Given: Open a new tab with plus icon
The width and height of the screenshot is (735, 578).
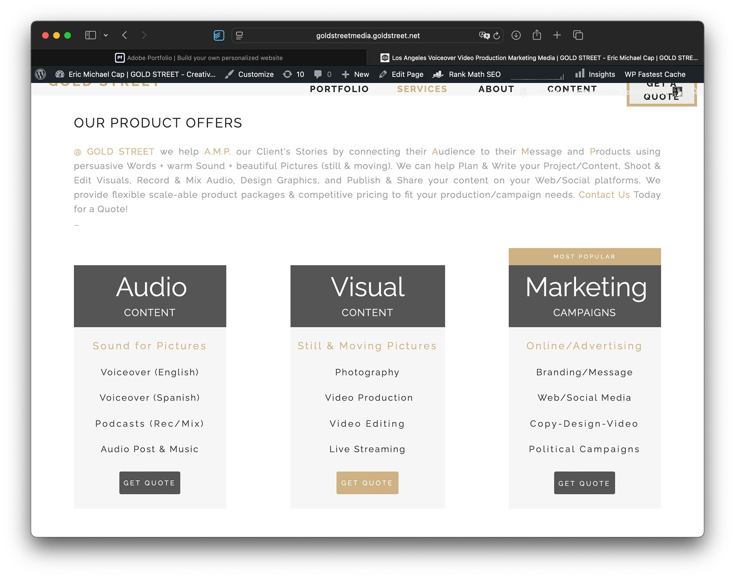Looking at the screenshot, I should tap(557, 35).
